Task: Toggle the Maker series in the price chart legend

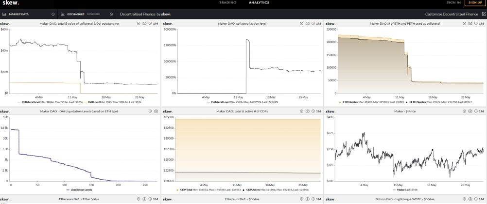Action: pos(405,190)
